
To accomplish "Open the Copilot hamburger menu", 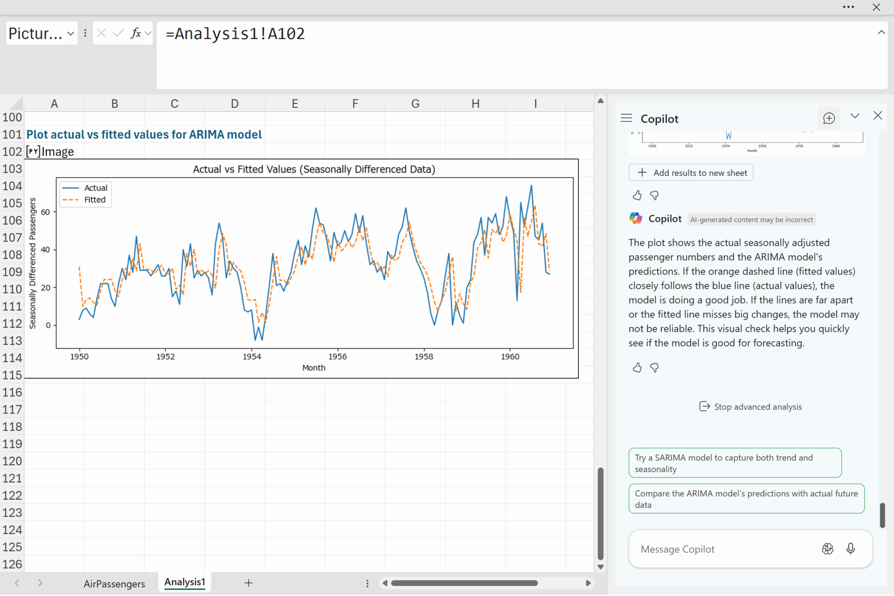I will (x=626, y=118).
